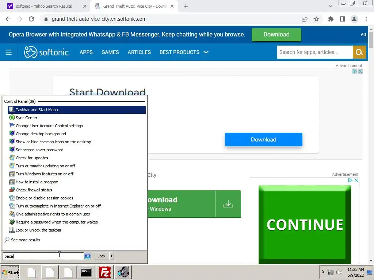Click the orange Softonic search button

point(359,52)
